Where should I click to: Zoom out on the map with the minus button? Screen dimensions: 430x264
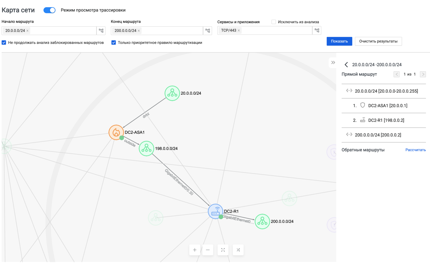point(208,250)
